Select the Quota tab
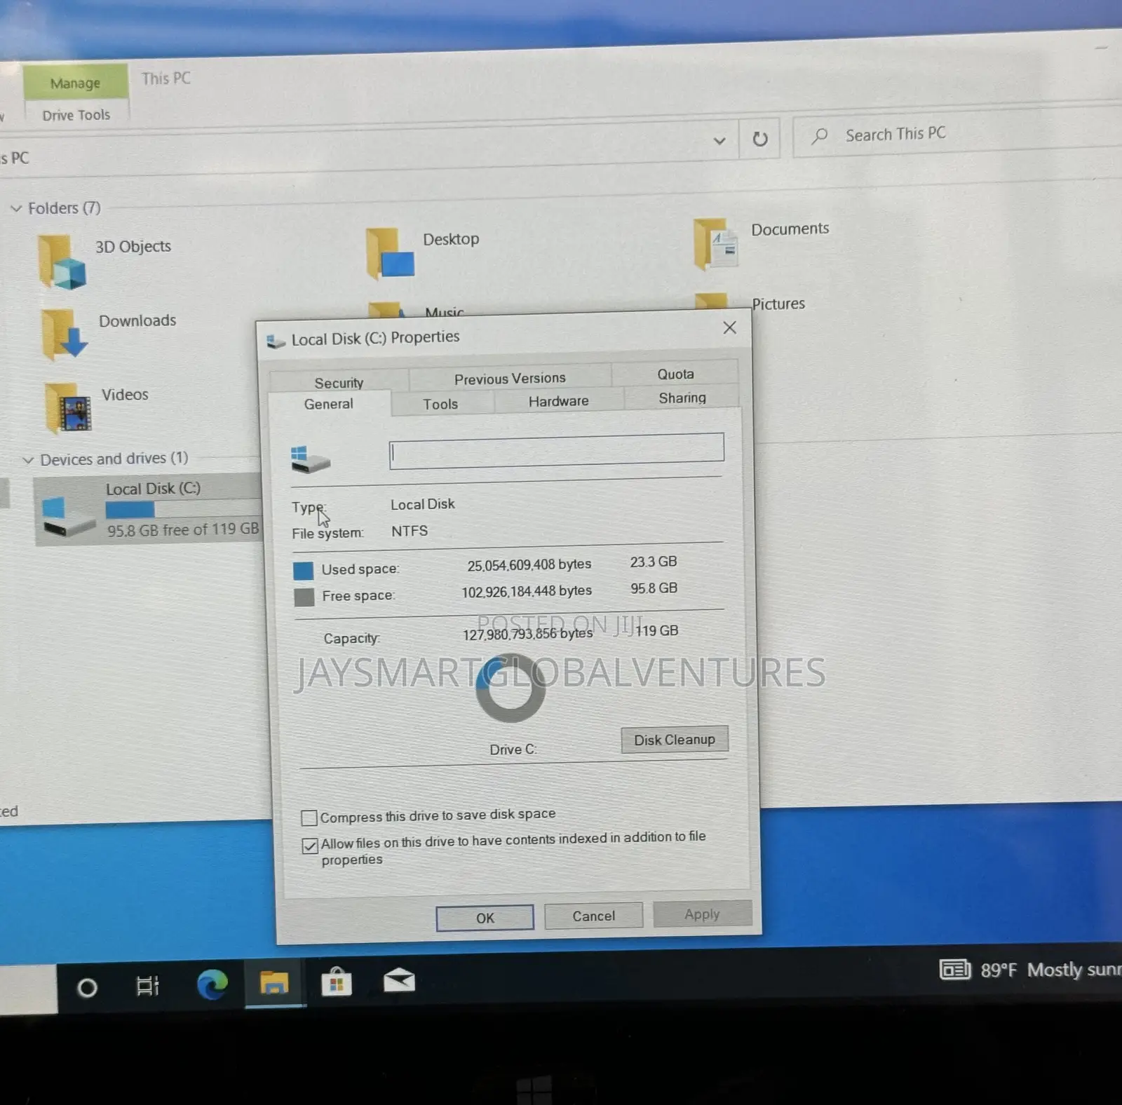The height and width of the screenshot is (1105, 1122). [x=675, y=374]
